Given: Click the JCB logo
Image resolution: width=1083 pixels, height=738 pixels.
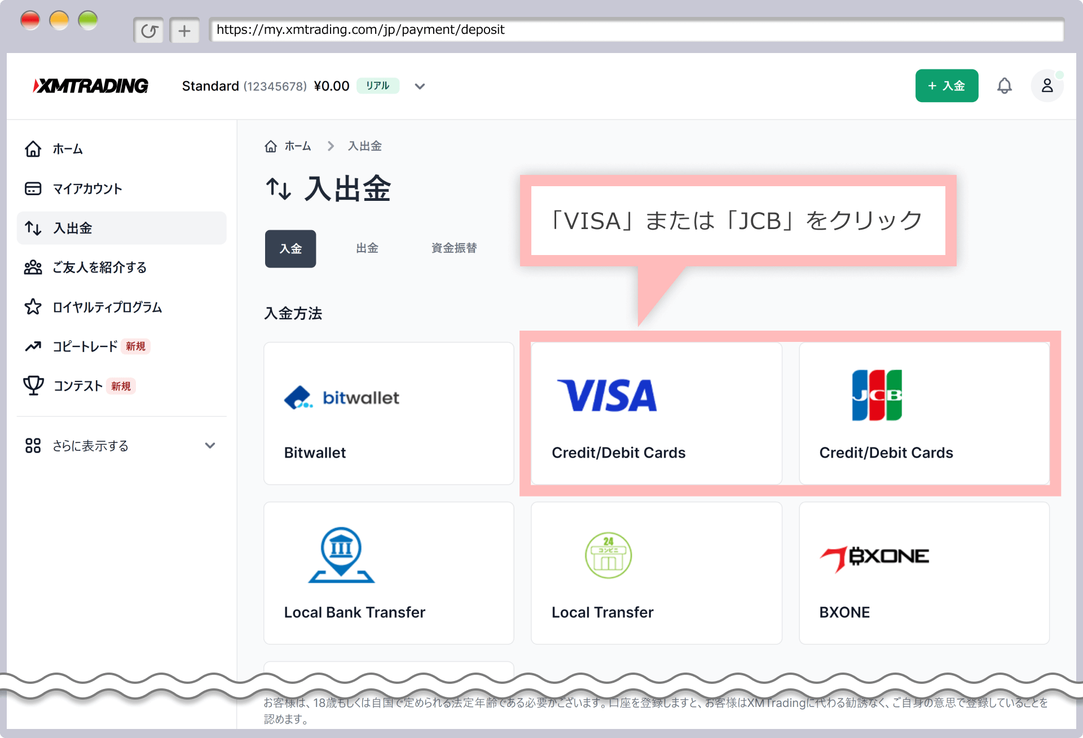Looking at the screenshot, I should 877,395.
